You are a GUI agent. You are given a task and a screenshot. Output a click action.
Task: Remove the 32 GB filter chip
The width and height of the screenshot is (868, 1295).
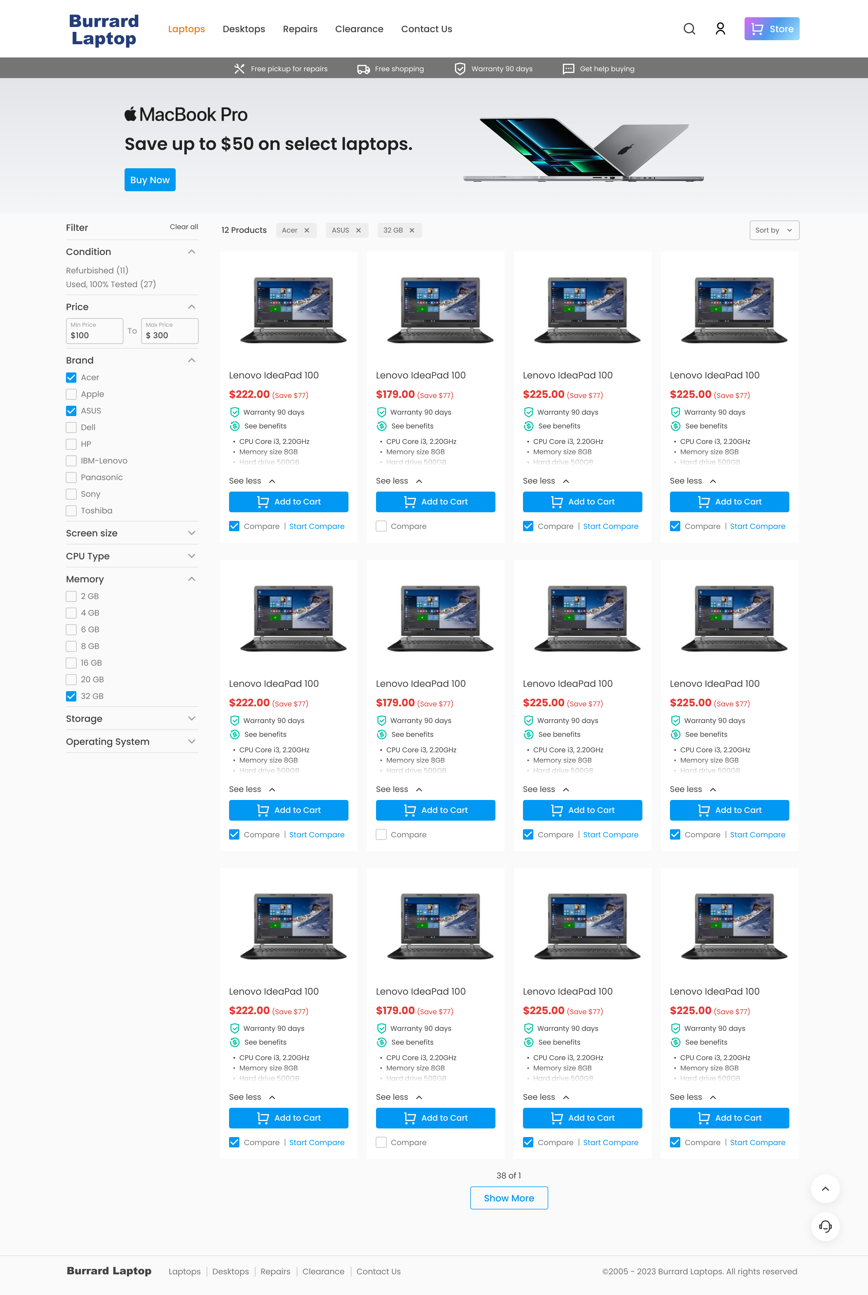click(412, 230)
